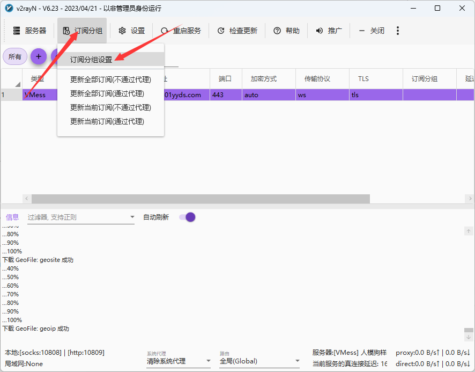Minimize the v2rayN window

(x=413, y=8)
